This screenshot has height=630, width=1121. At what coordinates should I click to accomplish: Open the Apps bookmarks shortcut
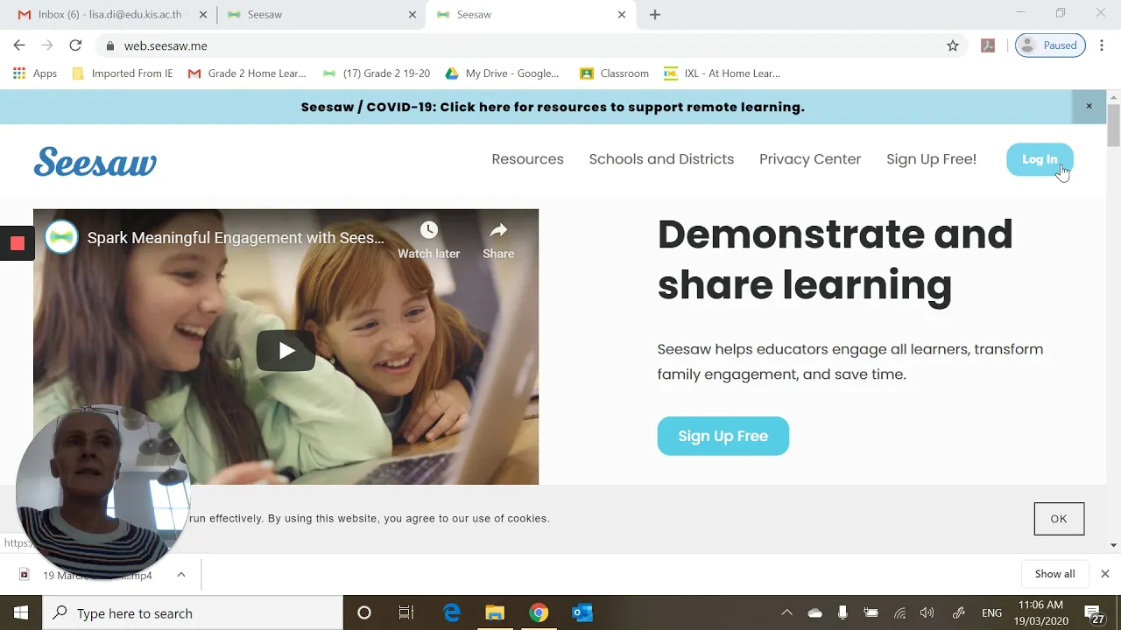(35, 73)
